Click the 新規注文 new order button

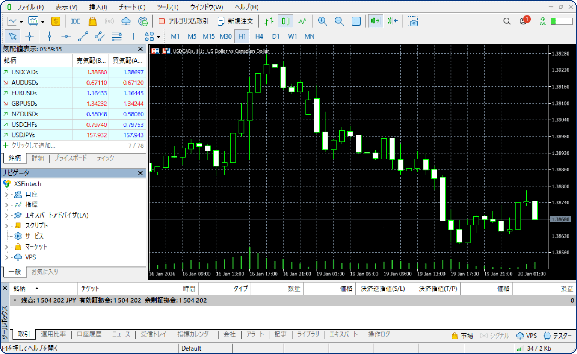click(x=236, y=21)
